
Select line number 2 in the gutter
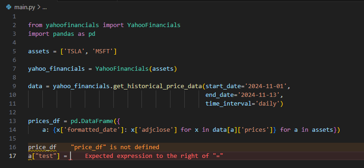pyautogui.click(x=14, y=25)
